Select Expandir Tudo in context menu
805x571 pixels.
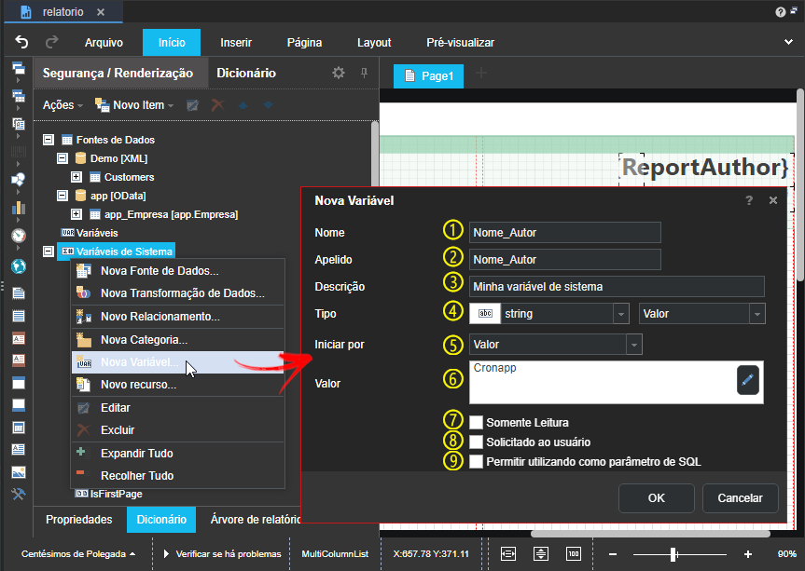(177, 453)
